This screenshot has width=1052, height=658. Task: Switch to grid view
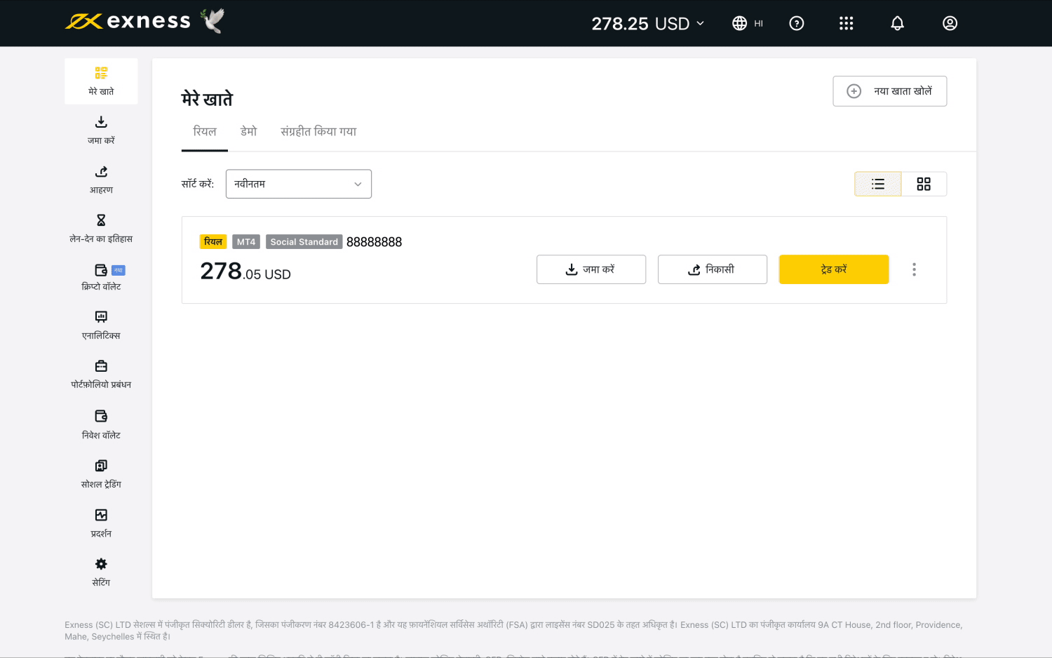tap(924, 184)
